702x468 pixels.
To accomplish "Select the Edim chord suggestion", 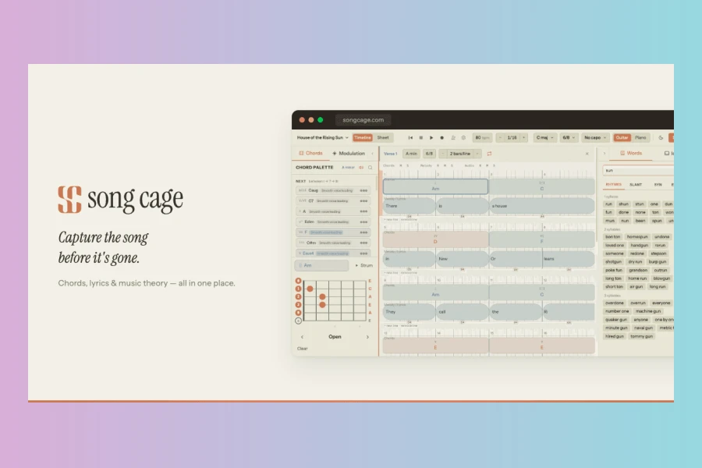I will pyautogui.click(x=332, y=222).
